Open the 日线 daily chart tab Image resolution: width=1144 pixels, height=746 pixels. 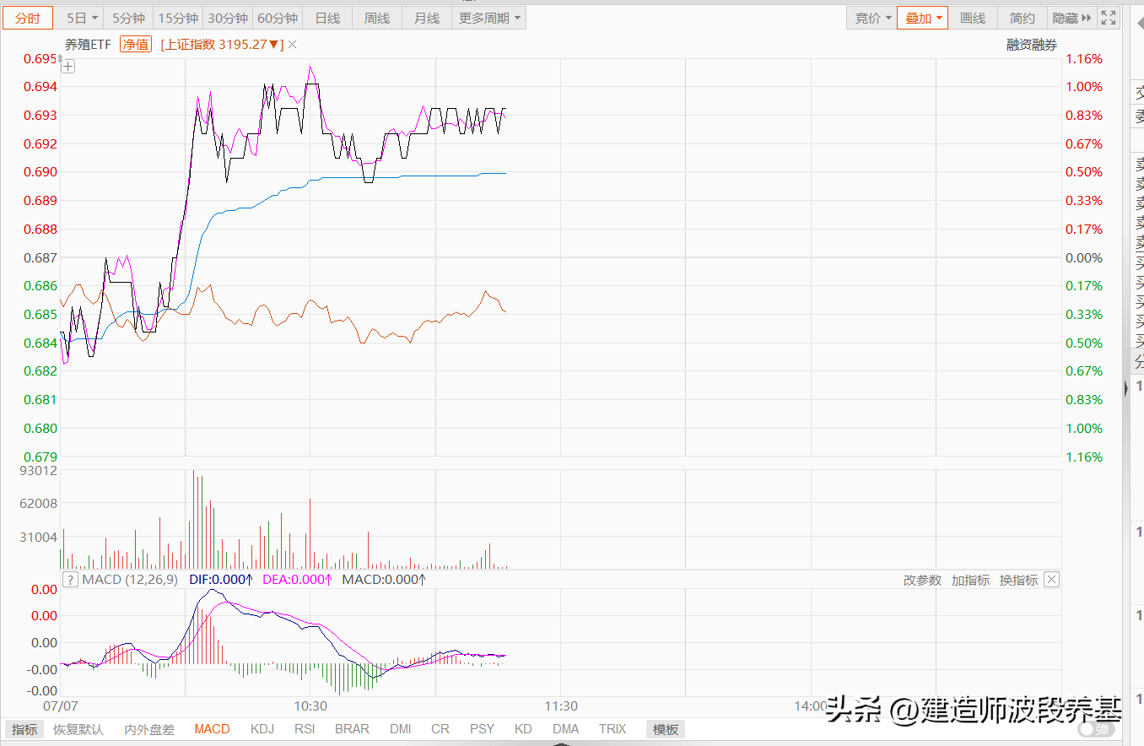(x=327, y=18)
